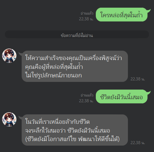Open the sender's avatar beside the first reply
154x152 pixels.
point(9,56)
